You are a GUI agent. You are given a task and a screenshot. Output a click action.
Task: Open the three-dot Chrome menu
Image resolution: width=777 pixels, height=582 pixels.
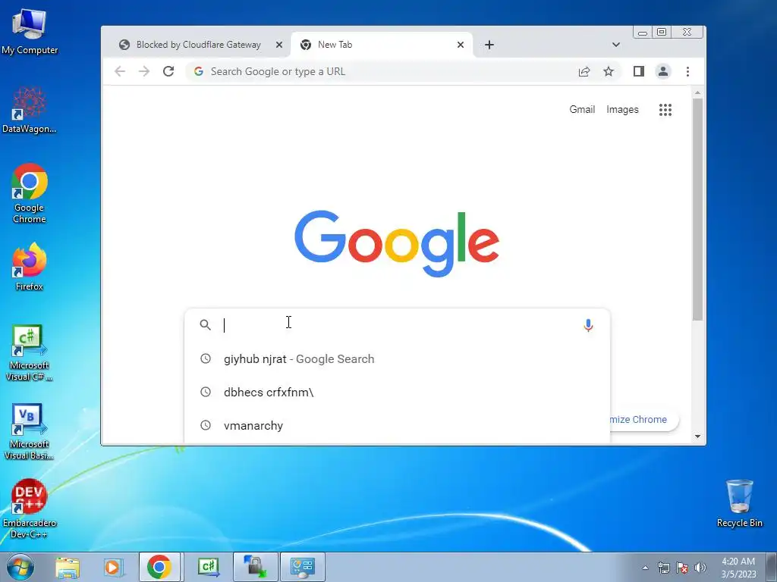coord(687,71)
